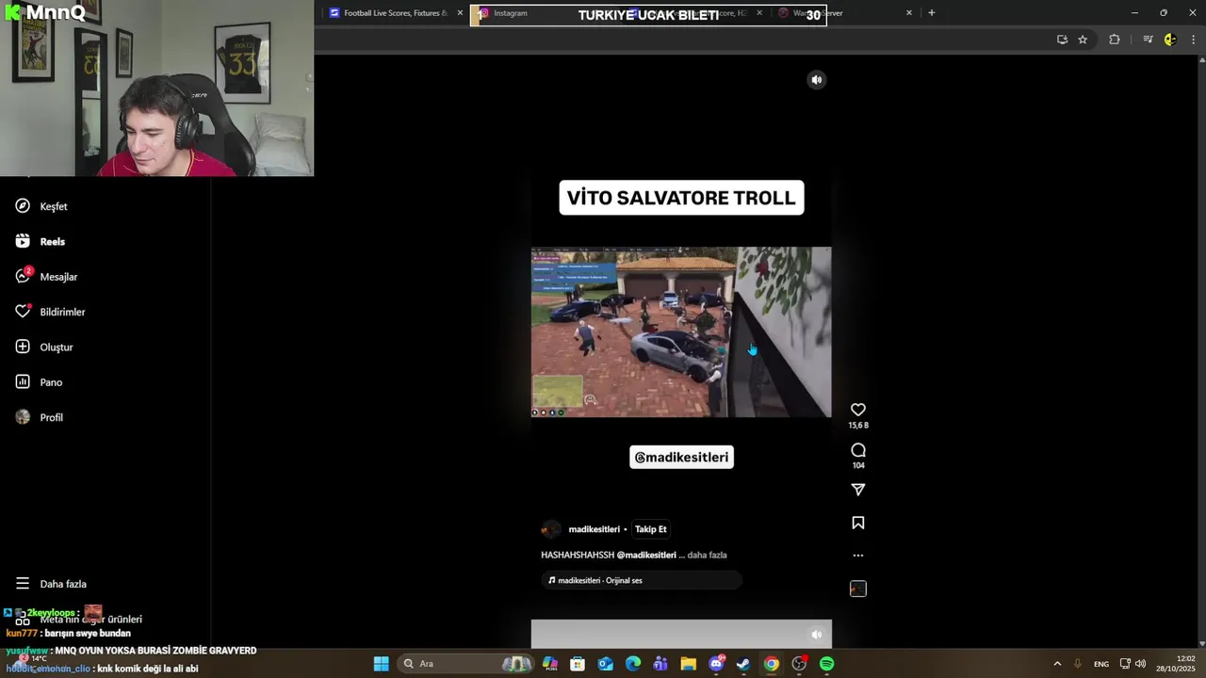
Task: Expand caption with daha fazla
Action: 707,555
